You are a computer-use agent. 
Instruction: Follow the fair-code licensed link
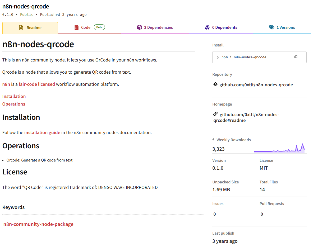click(37, 84)
